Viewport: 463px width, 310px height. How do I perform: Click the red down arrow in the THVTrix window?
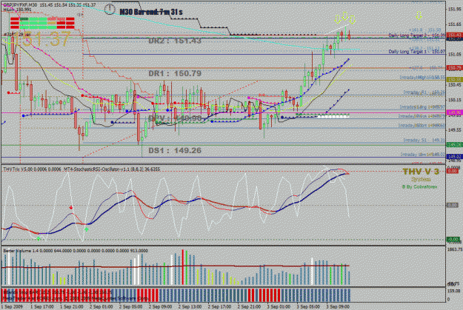pyautogui.click(x=71, y=208)
